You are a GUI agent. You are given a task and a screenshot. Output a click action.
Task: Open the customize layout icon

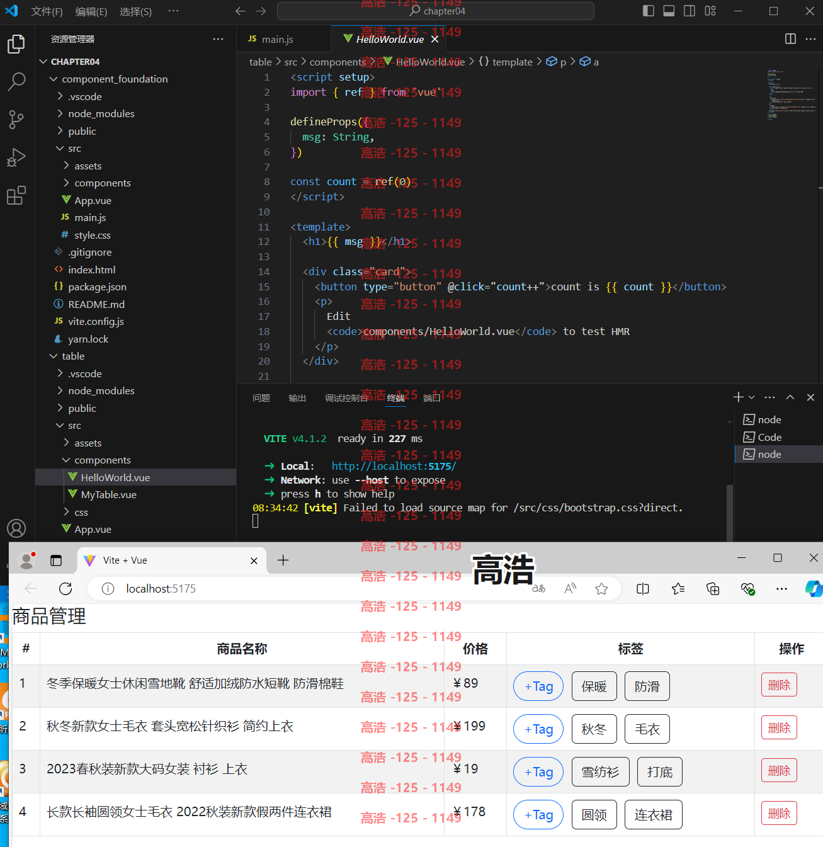[x=710, y=11]
